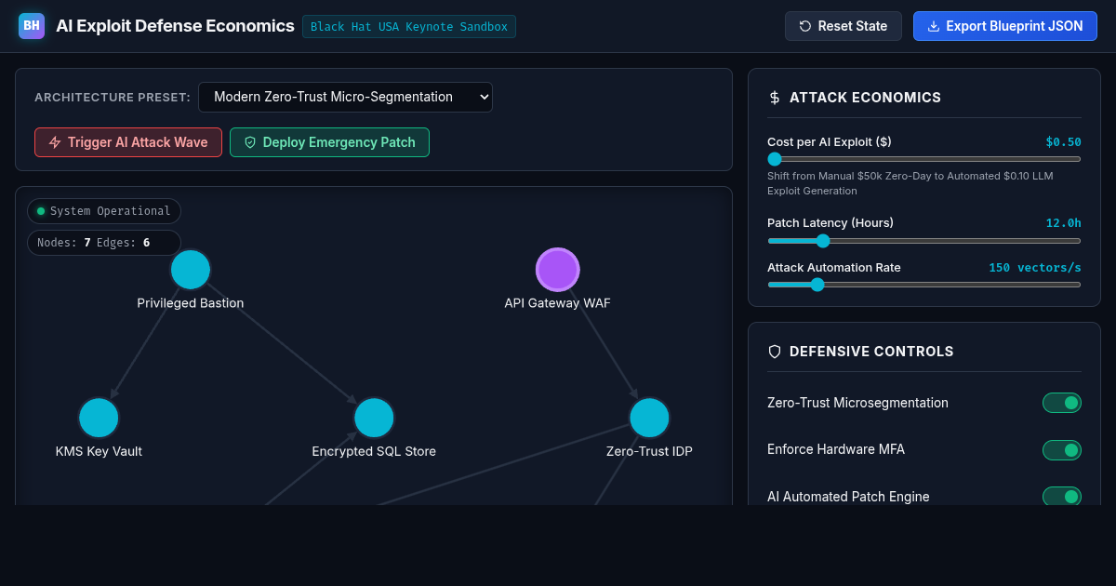Click the download icon in Export Blueprint JSON
The image size is (1116, 586).
click(934, 26)
